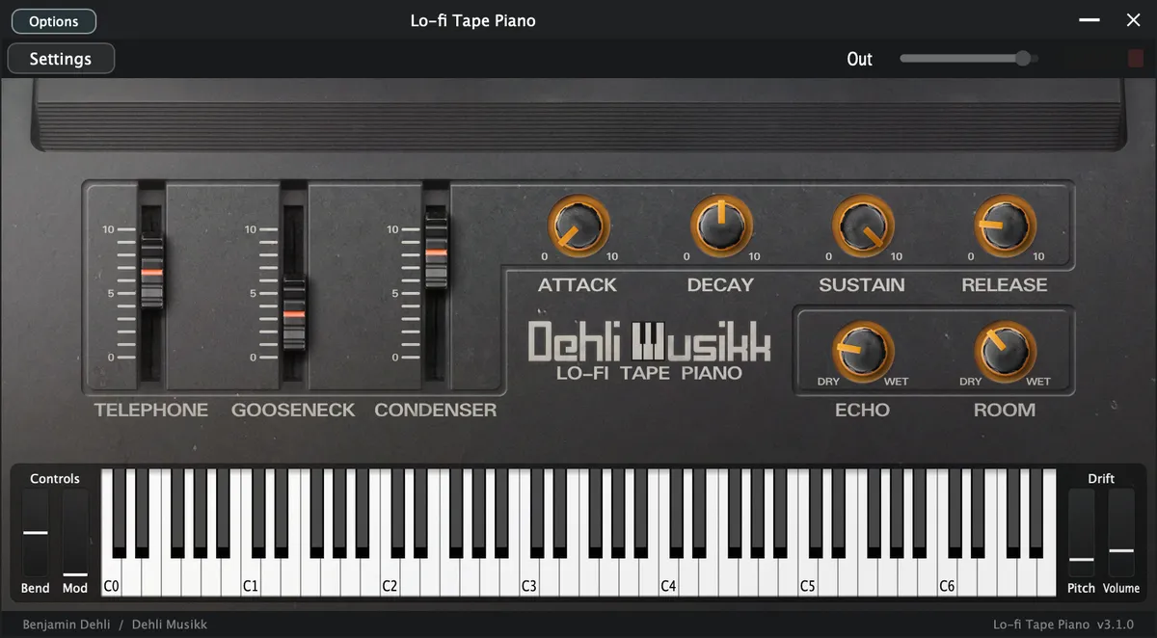Screen dimensions: 1157x638
Task: Click the ROOM label
Action: pyautogui.click(x=1005, y=410)
